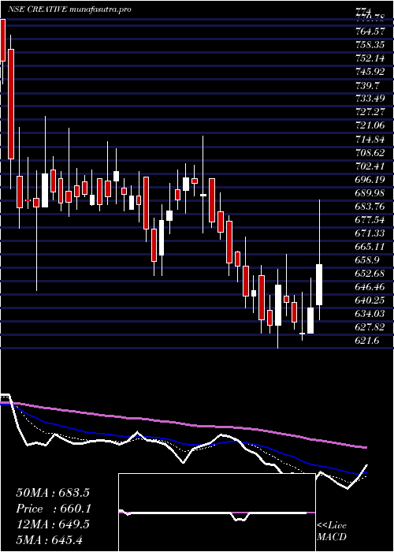This screenshot has height=552, width=394.
Task: Select the 702.41 price axis label
Action: (370, 166)
